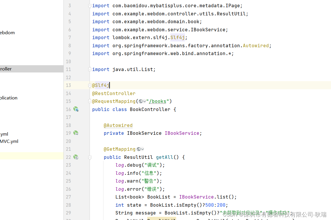The width and height of the screenshot is (331, 220).
Task: Click the BookController class name in the declaration
Action: click(x=150, y=110)
